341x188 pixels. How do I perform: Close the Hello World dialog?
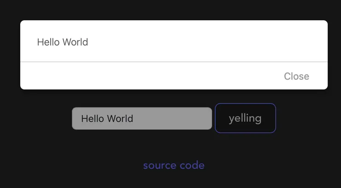(x=296, y=76)
